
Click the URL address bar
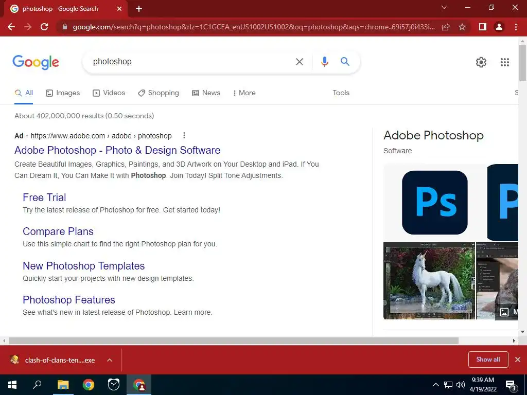coord(254,27)
